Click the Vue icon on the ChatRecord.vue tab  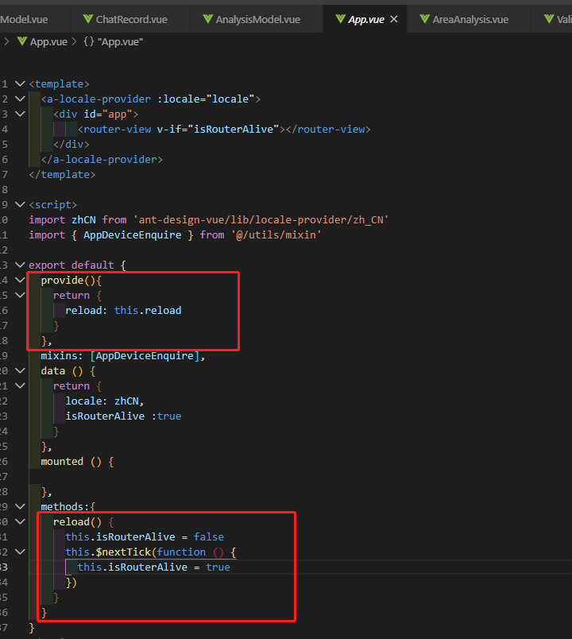point(88,19)
